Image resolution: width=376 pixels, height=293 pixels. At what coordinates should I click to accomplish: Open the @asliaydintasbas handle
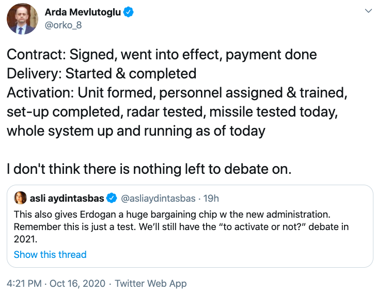click(158, 199)
